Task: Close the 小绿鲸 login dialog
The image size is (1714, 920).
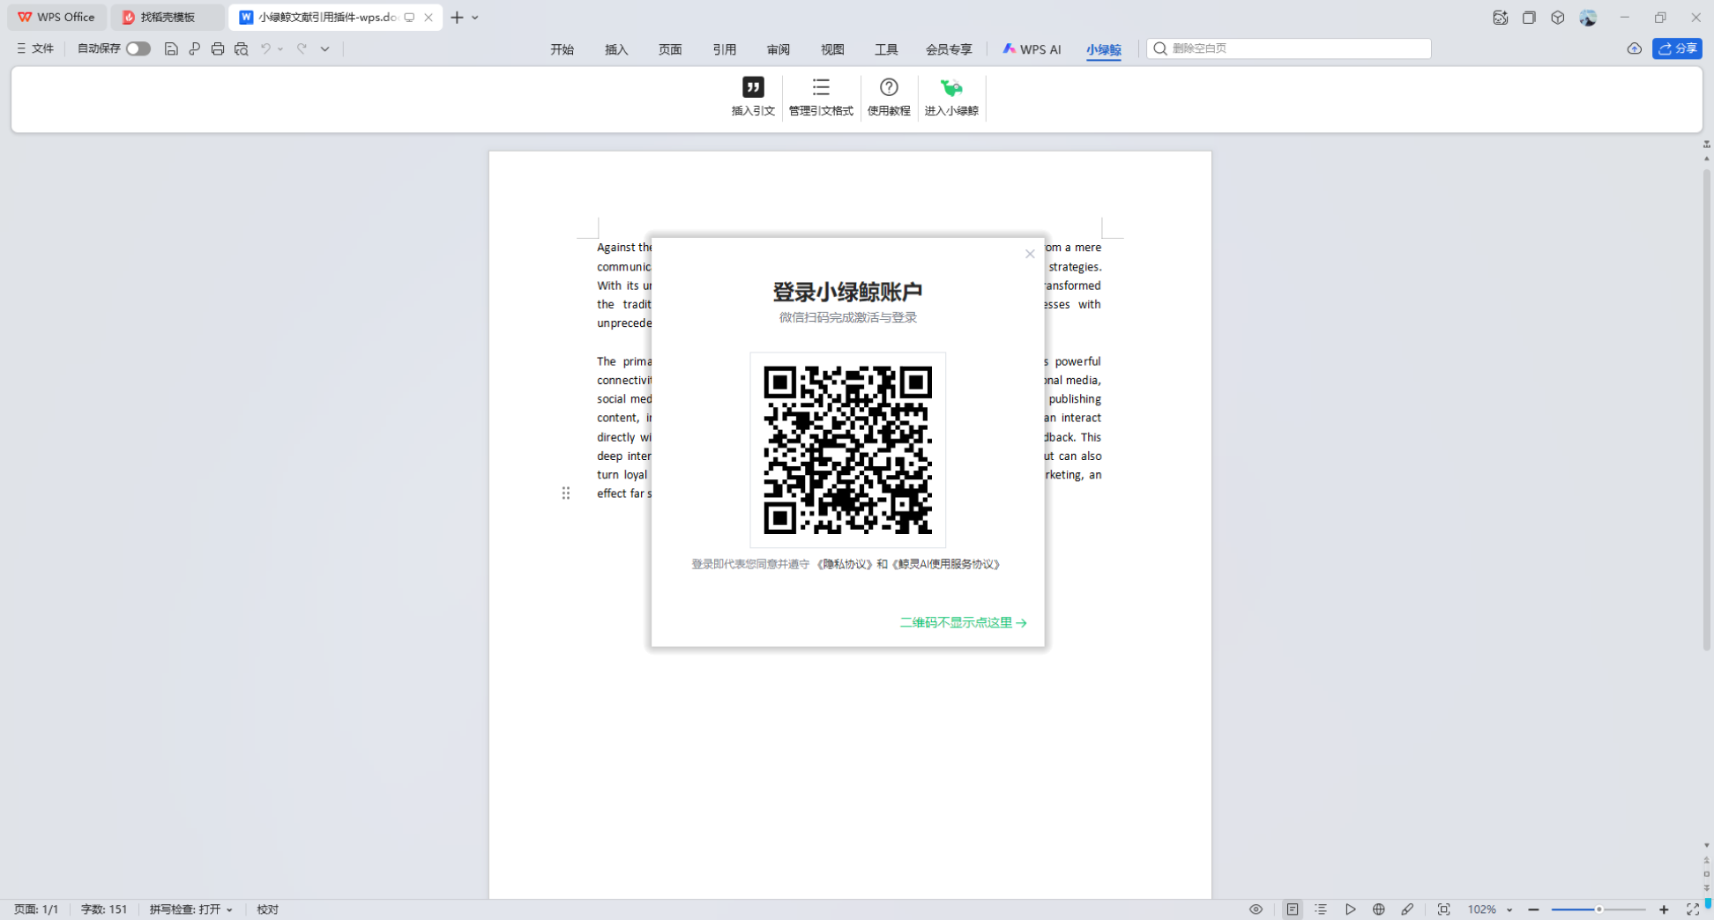Action: coord(1029,254)
